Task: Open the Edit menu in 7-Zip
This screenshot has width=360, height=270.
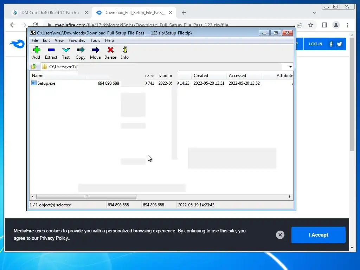Action: coord(46,40)
